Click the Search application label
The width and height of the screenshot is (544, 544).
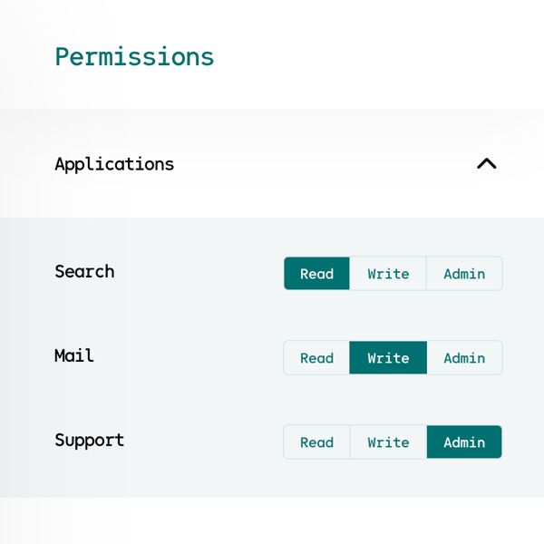(x=84, y=271)
